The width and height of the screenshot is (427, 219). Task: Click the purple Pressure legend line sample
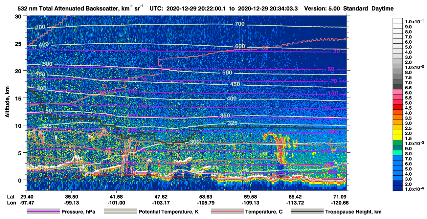43,212
